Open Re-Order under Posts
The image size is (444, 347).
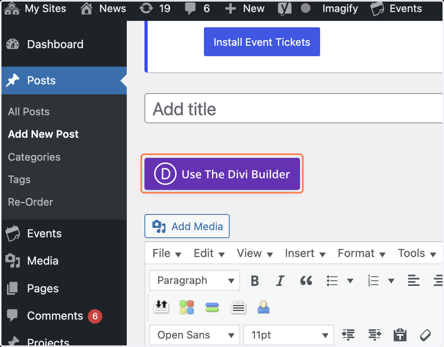pyautogui.click(x=31, y=202)
